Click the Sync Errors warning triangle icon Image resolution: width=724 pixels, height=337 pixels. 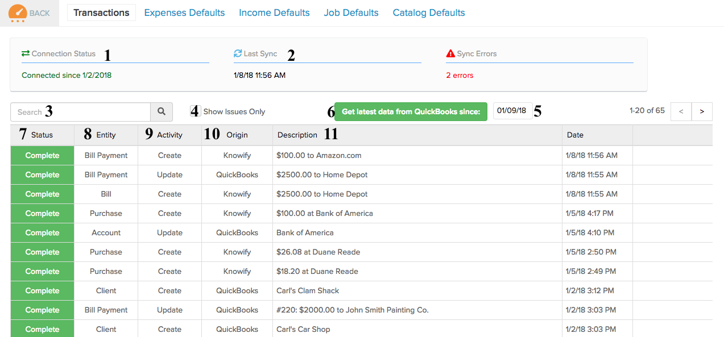click(x=450, y=53)
